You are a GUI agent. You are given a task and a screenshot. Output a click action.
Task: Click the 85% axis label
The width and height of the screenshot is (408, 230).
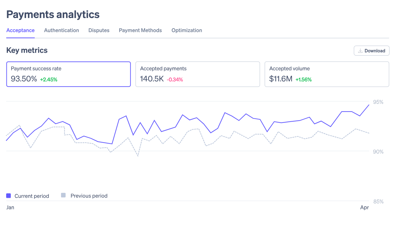(378, 201)
